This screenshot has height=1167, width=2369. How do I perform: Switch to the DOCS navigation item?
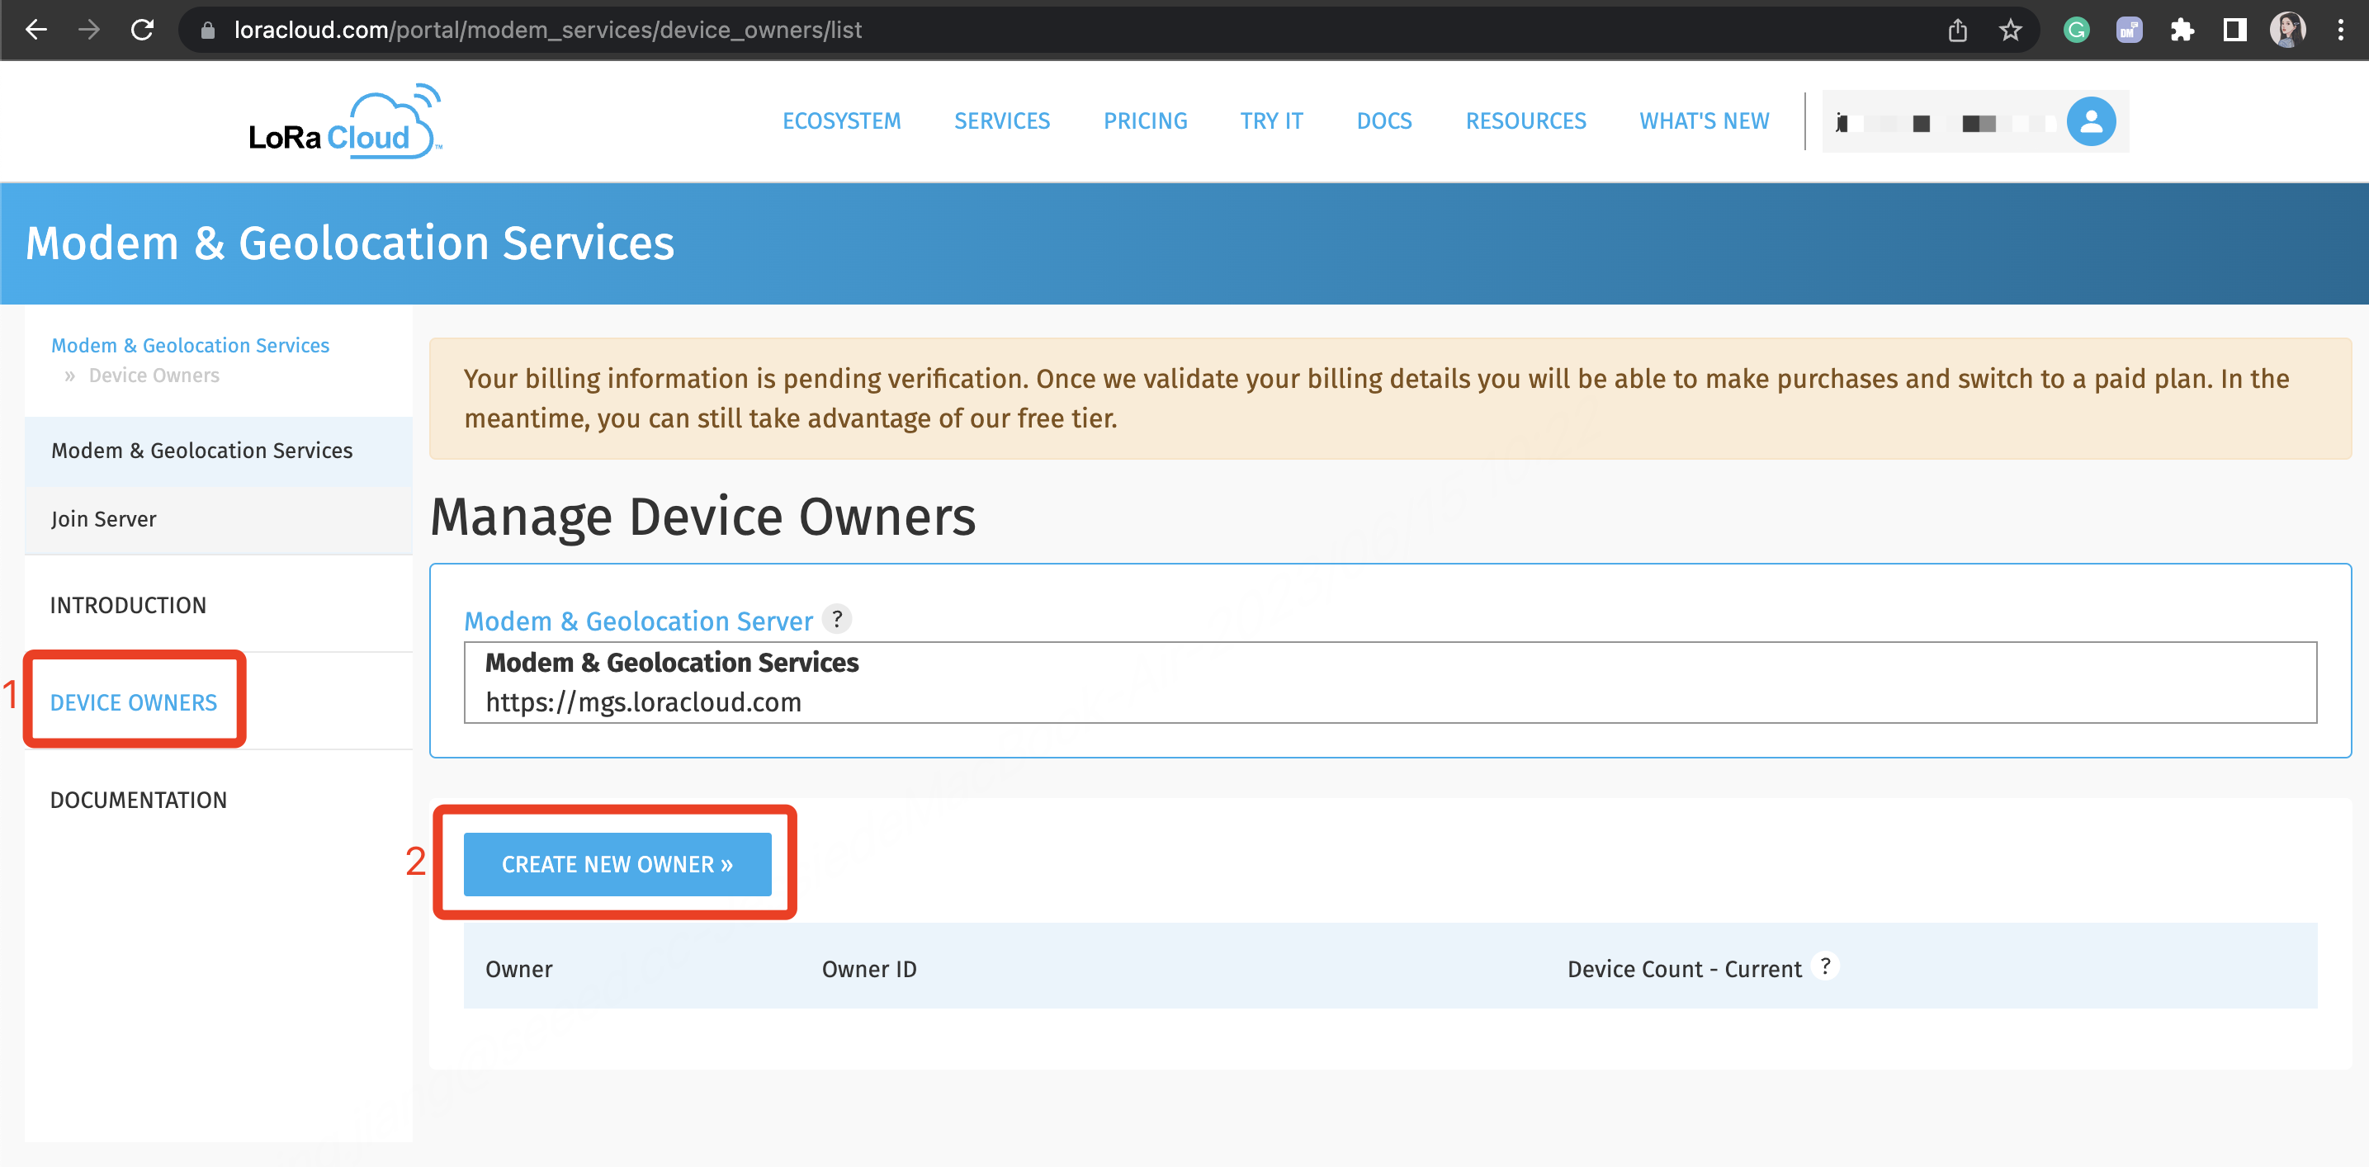click(1383, 120)
